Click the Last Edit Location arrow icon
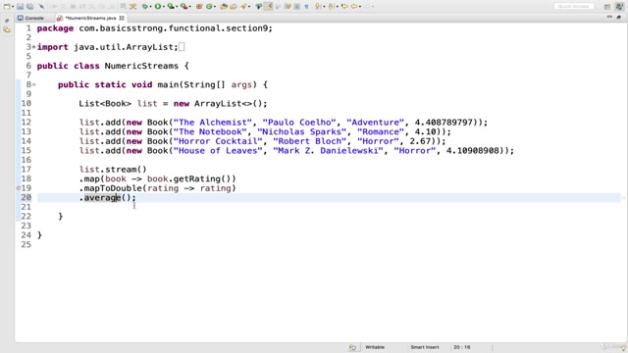Screen dimensions: 628x353 pos(344,7)
